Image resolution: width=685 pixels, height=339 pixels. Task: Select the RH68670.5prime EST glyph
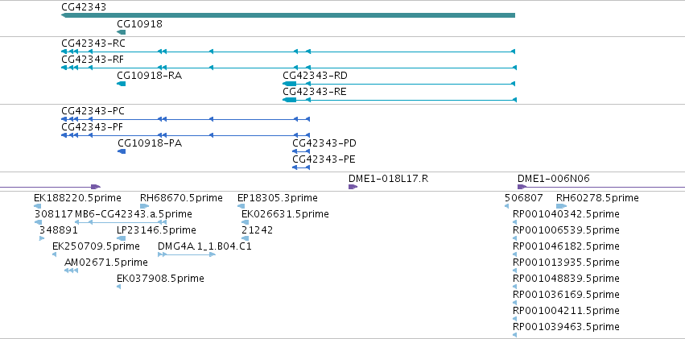(145, 206)
